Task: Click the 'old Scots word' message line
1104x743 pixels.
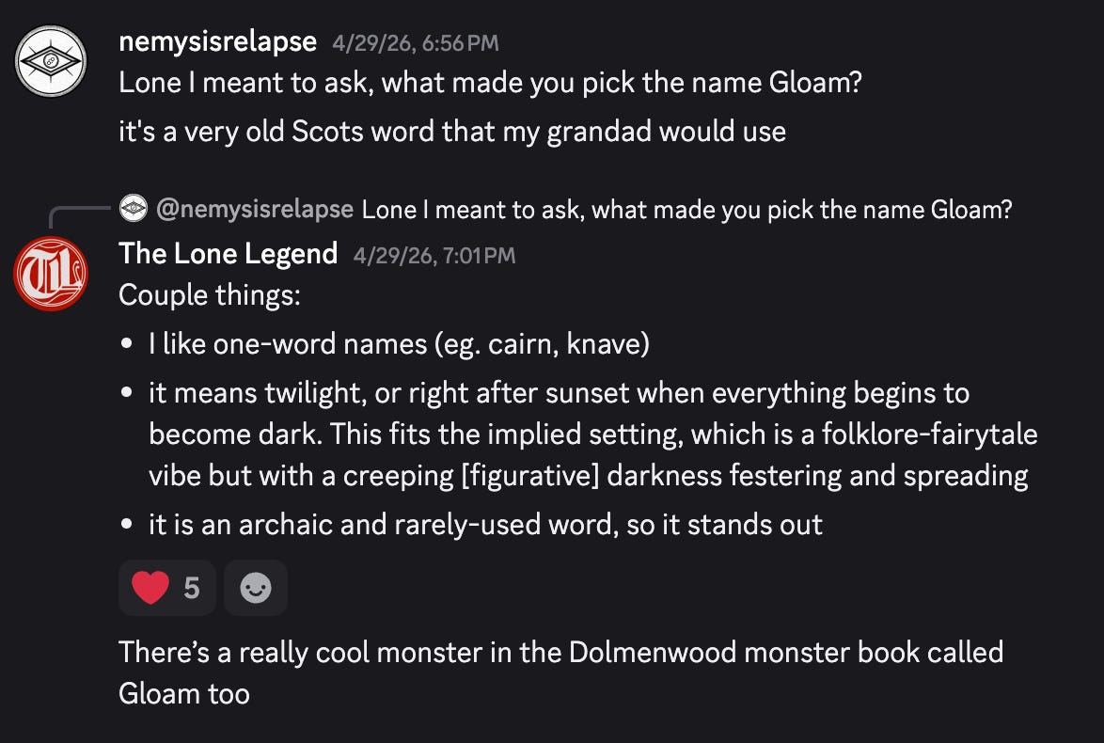Action: pyautogui.click(x=452, y=132)
